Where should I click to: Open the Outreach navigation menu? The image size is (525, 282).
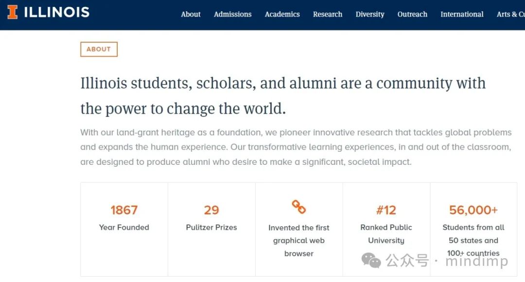(x=412, y=14)
